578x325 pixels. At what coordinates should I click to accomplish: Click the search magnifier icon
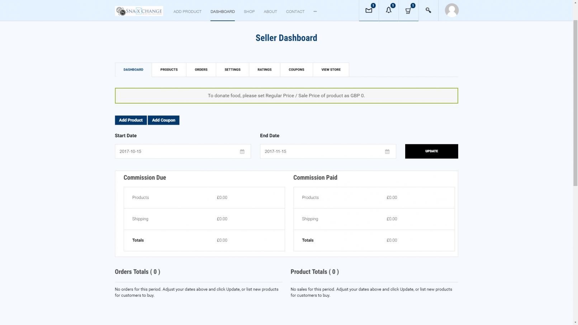pyautogui.click(x=428, y=10)
